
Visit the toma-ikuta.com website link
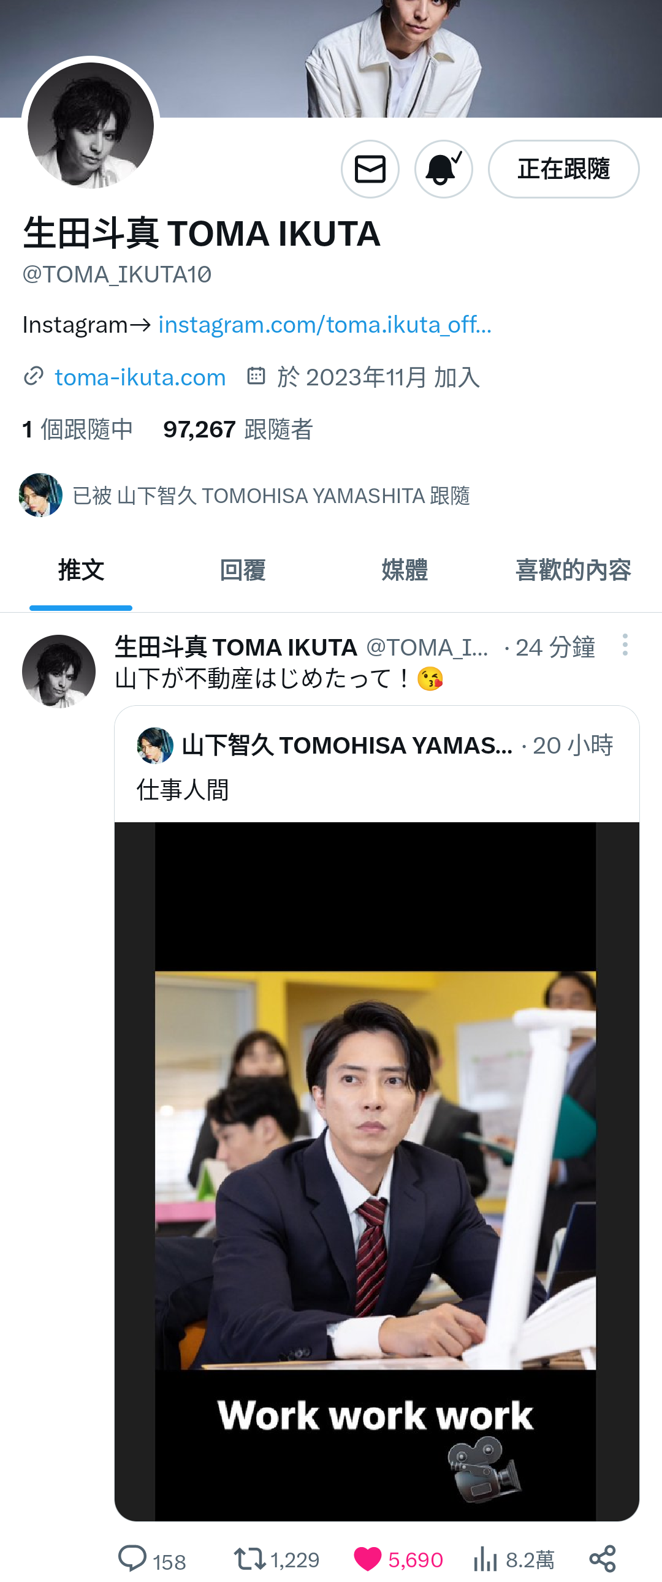[140, 377]
